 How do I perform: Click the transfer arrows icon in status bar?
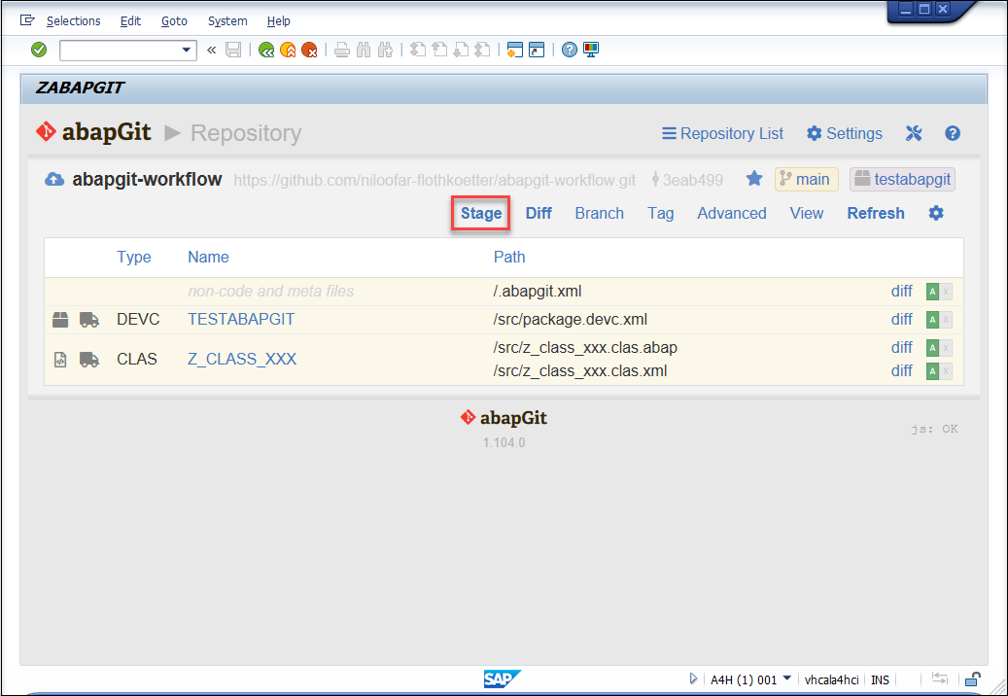[940, 679]
